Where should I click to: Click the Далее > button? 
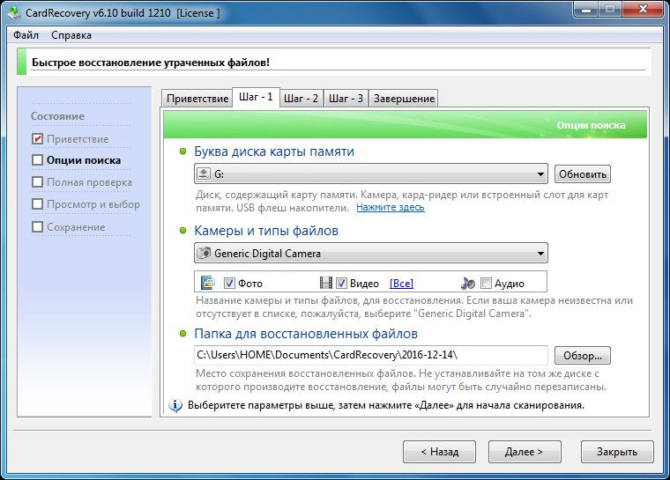coord(525,452)
